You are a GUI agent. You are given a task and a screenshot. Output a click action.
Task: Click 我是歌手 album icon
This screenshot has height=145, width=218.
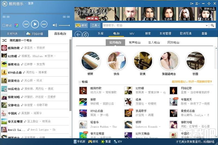(x=128, y=113)
